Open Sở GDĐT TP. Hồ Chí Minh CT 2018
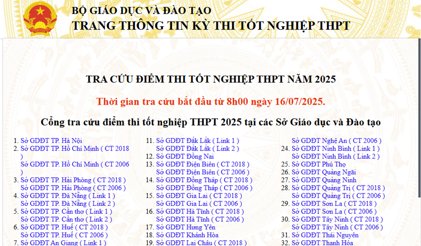This screenshot has height=246, width=421. click(x=75, y=149)
